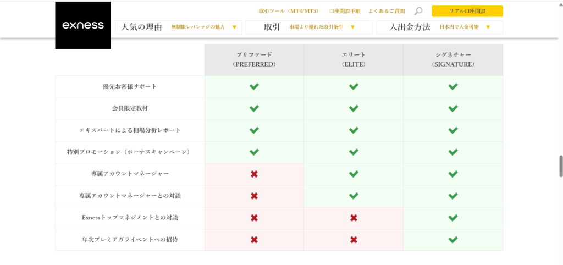The height and width of the screenshot is (265, 563).
Task: Open search with the magnifying glass icon
Action: point(418,11)
